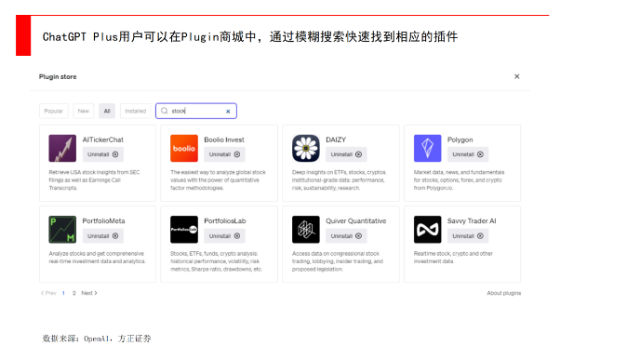Switch to the Installed filter tab
The height and width of the screenshot is (359, 627).
point(135,111)
